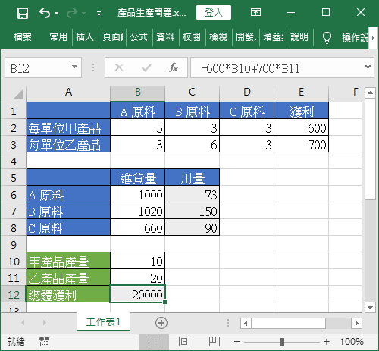This screenshot has width=379, height=351.
Task: Click cell 每單位乙產品
Action: point(68,144)
